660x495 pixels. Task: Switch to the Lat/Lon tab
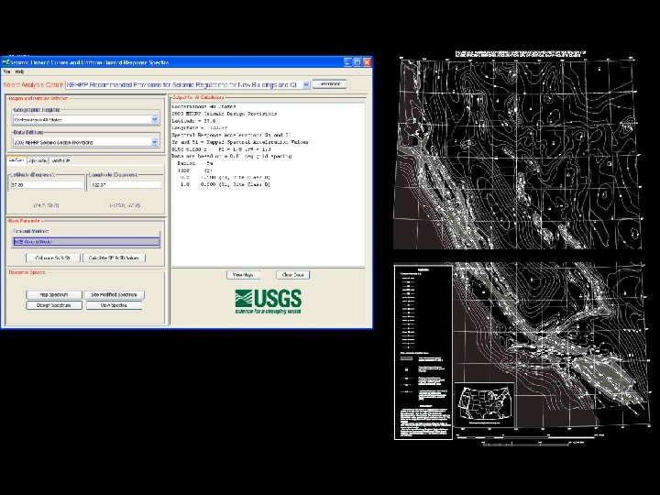[16, 159]
